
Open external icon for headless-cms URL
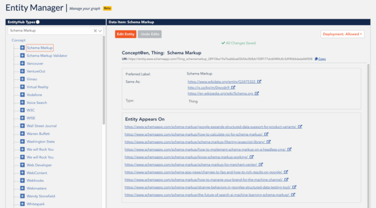[289, 150]
